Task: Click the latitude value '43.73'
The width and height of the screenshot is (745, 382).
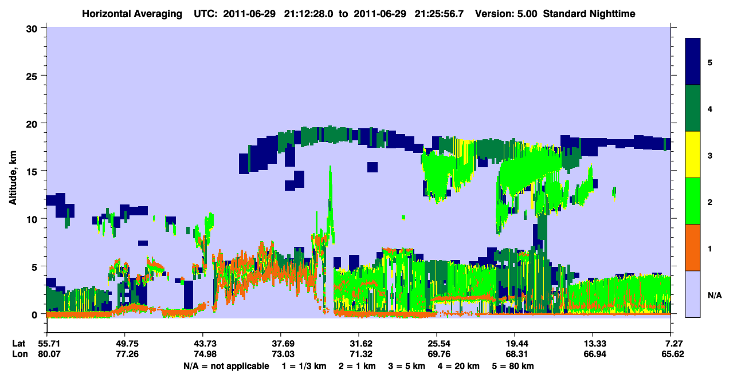Action: [x=203, y=344]
